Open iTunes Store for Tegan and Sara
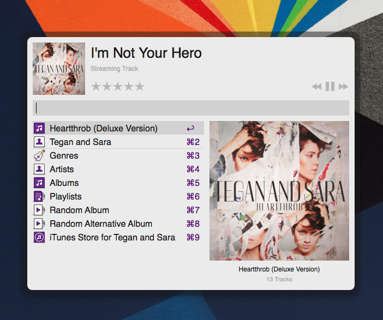This screenshot has width=383, height=320. [118, 237]
